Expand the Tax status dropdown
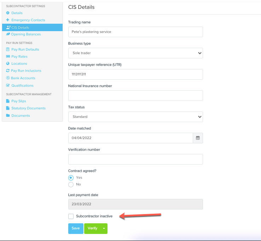Viewport: 261px width, 241px height. [135, 117]
